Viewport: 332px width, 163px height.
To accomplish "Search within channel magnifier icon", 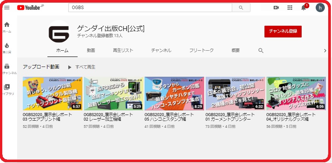I will (261, 50).
